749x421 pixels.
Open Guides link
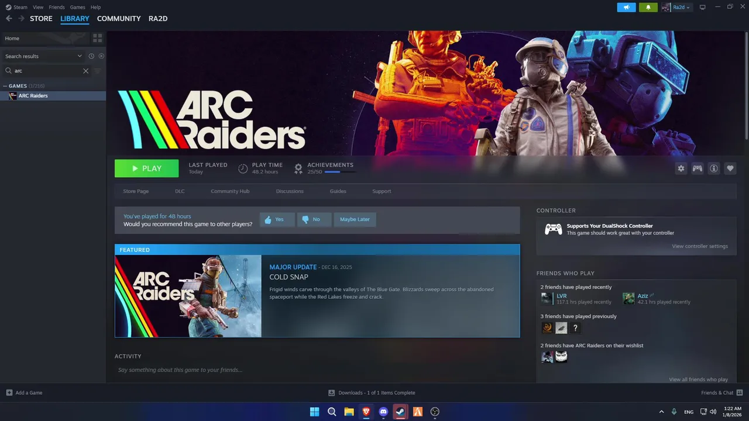coord(338,191)
